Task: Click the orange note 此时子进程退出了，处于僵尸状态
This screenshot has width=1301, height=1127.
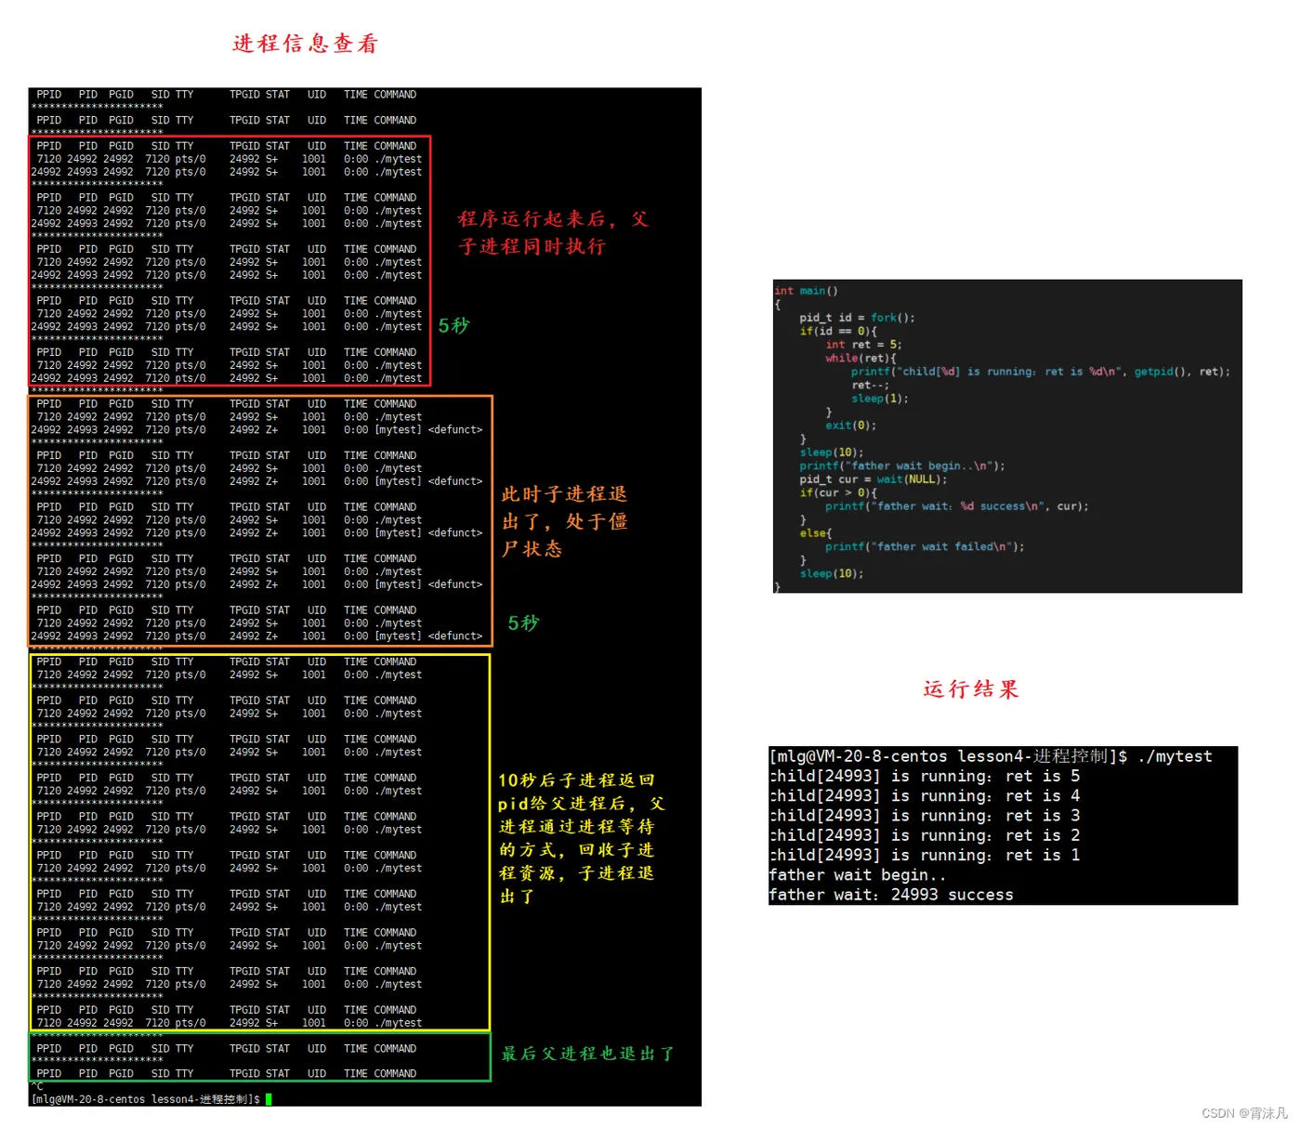Action: [565, 521]
